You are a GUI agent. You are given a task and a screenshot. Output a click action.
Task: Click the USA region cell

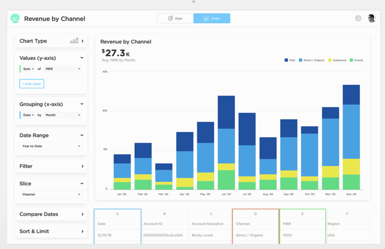click(348, 235)
